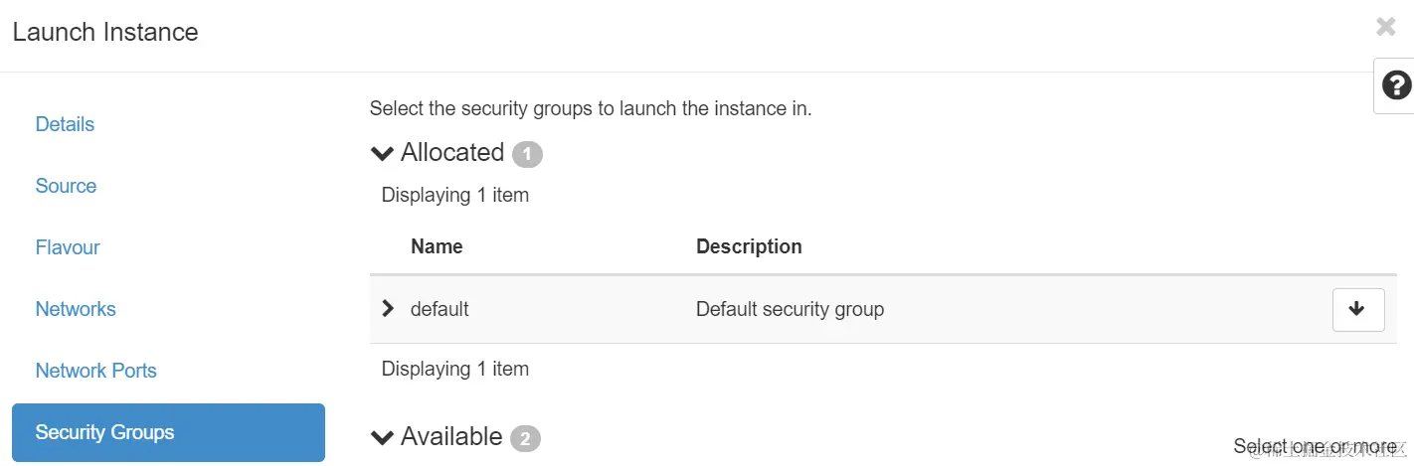
Task: Click the Description column header
Action: point(749,246)
